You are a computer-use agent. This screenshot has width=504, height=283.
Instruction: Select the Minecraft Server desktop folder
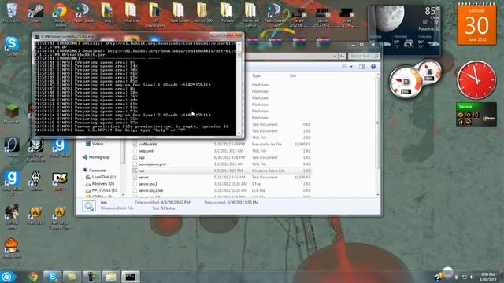coord(250,14)
